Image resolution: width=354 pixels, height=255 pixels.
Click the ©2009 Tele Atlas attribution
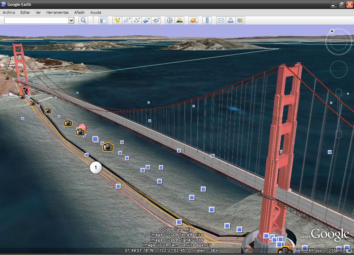click(177, 229)
